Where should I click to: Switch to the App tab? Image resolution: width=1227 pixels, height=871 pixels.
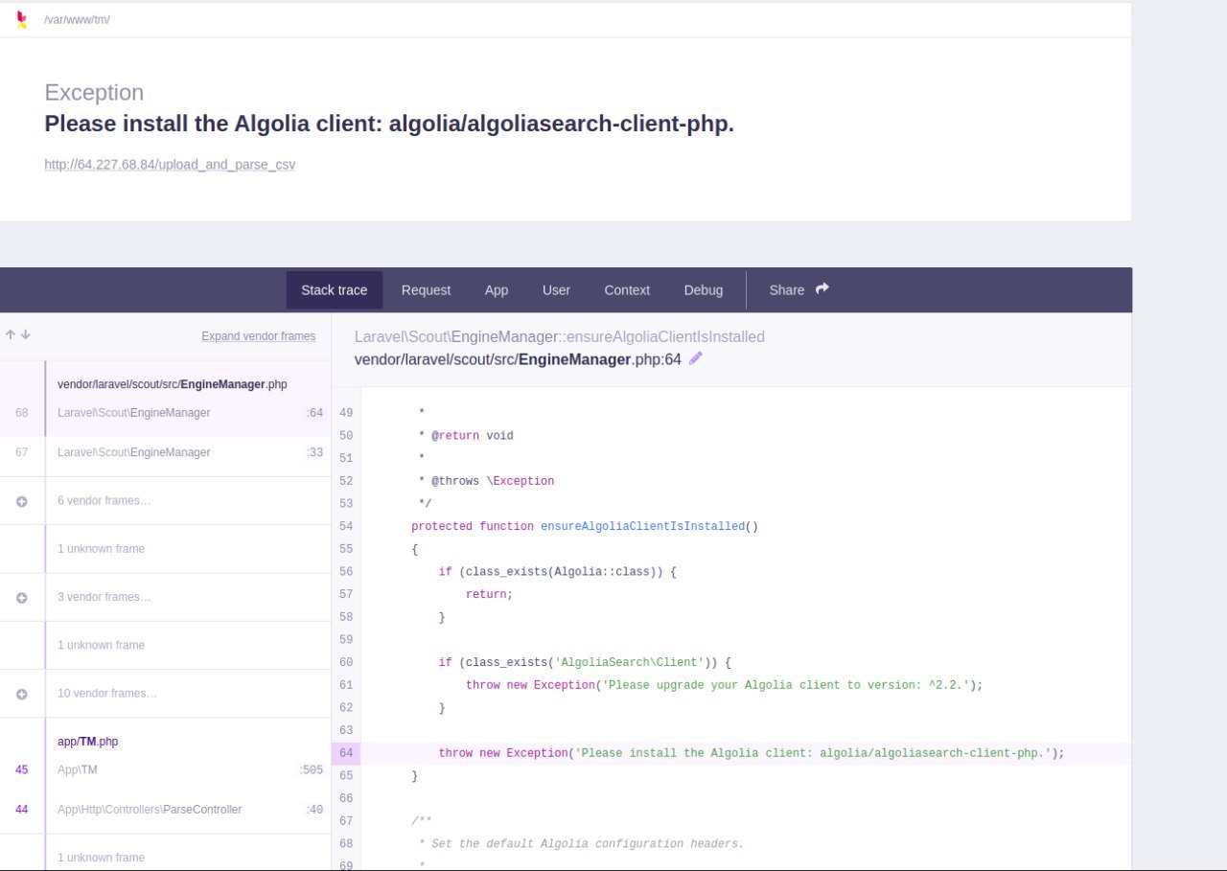(x=497, y=289)
